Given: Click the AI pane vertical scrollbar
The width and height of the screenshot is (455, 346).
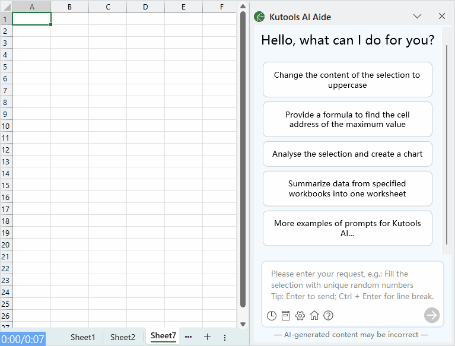Looking at the screenshot, I should [447, 145].
